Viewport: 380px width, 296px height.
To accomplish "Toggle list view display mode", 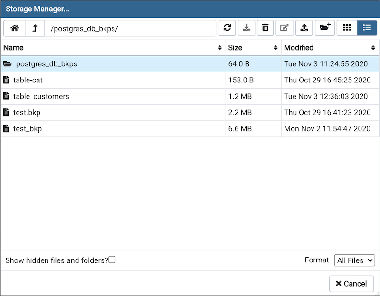I will 366,27.
